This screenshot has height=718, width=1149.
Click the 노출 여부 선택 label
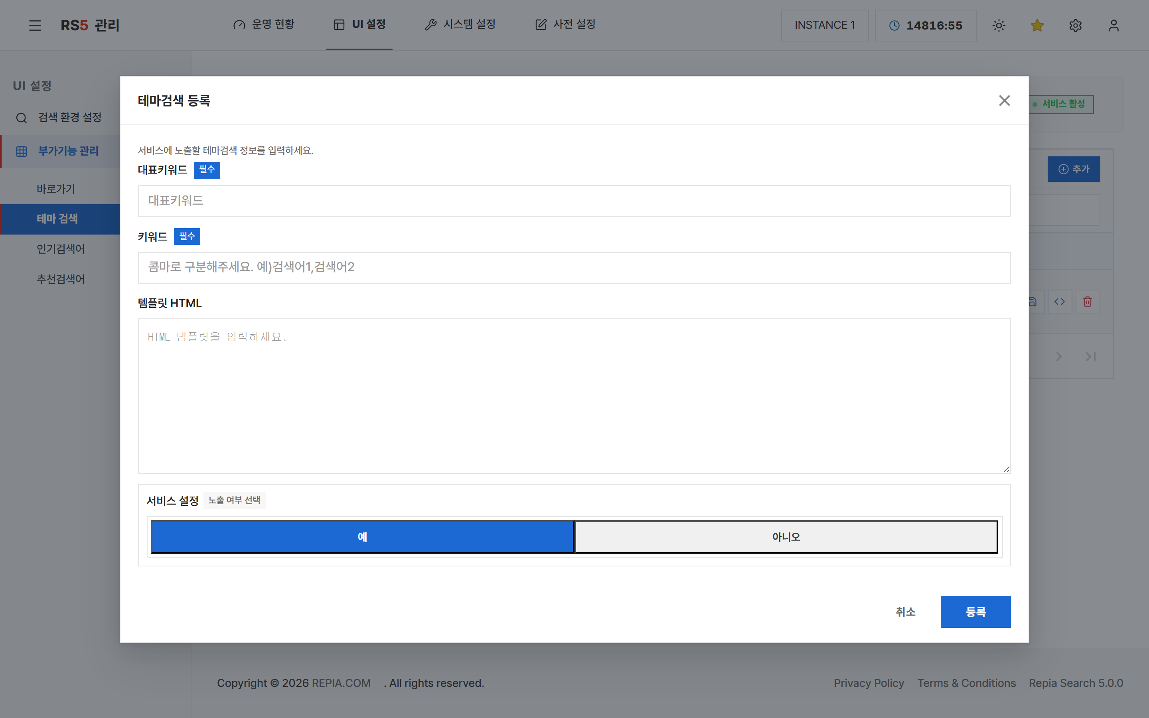pyautogui.click(x=234, y=500)
